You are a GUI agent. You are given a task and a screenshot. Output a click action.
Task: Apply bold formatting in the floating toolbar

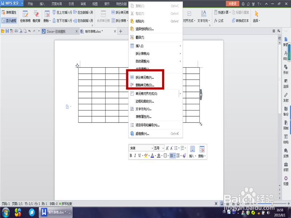point(131,156)
